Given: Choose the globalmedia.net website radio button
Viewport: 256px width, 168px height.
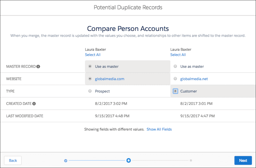Looking at the screenshot, I should pos(175,79).
